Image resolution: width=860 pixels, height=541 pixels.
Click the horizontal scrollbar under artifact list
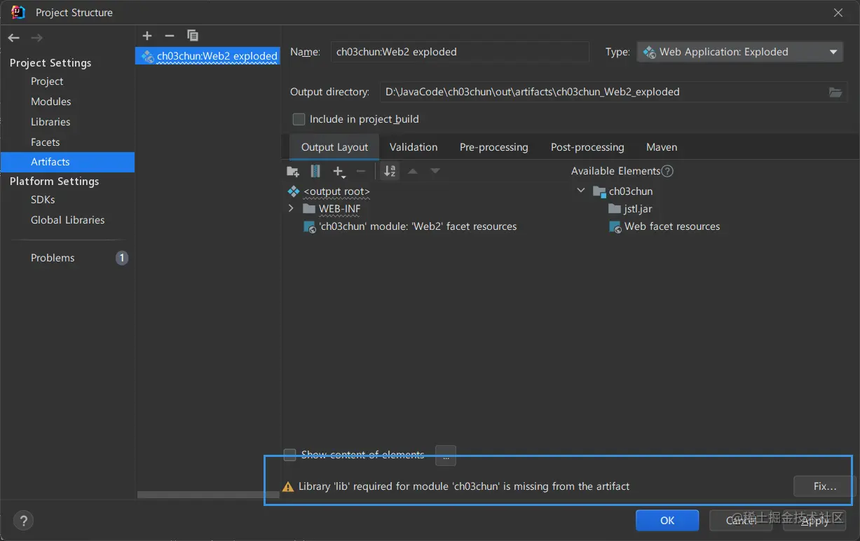(x=208, y=495)
